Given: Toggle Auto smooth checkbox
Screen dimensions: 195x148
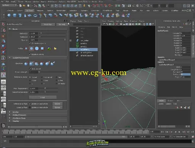Looking at the screenshot, I should coord(30,69).
